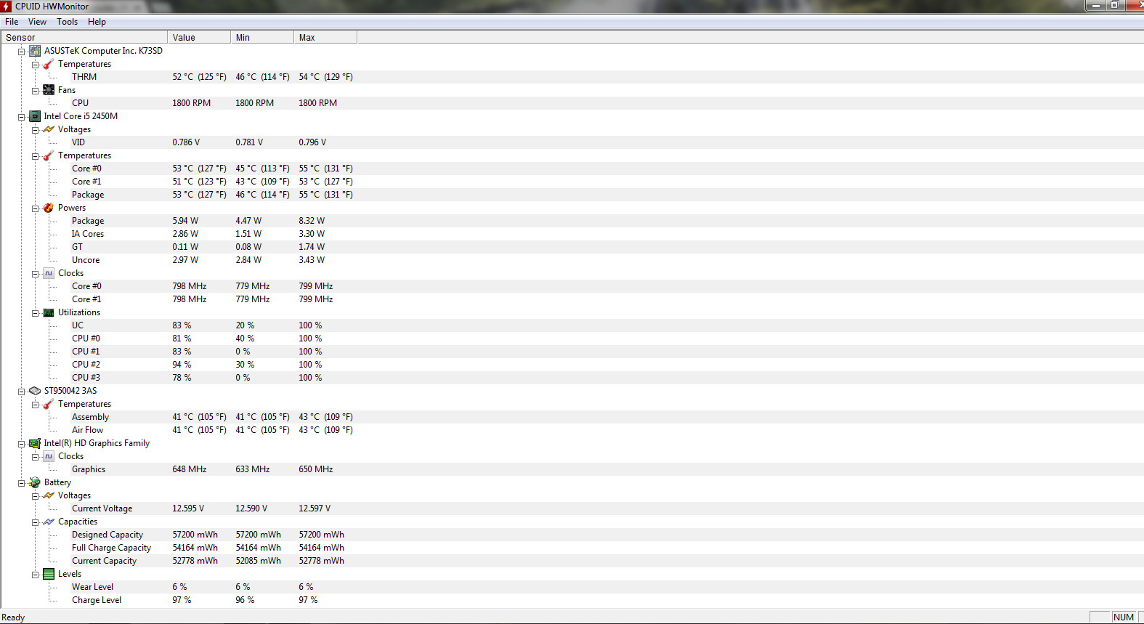Collapse the Levels group

click(35, 575)
